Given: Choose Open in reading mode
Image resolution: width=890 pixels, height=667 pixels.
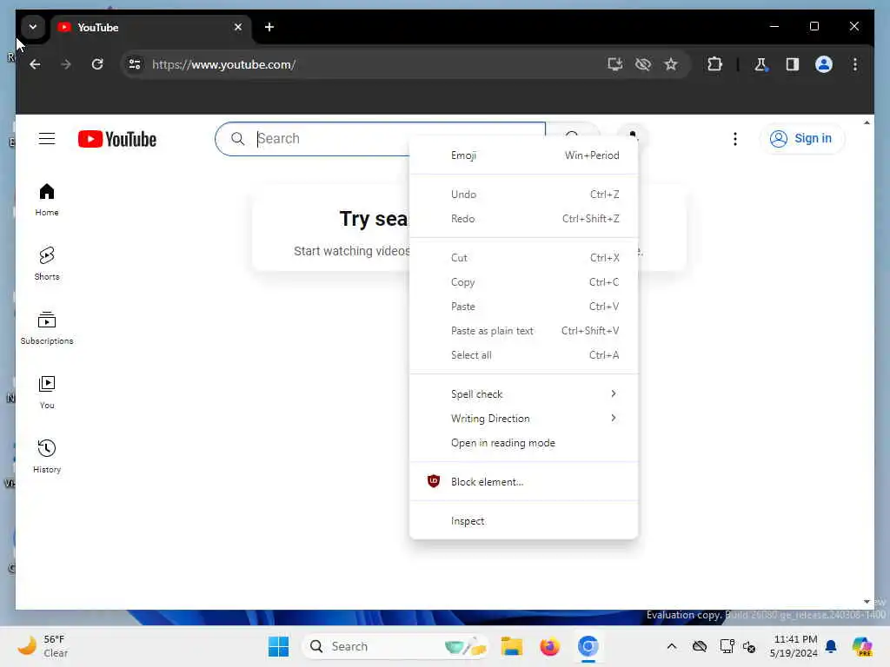Looking at the screenshot, I should tap(523, 443).
